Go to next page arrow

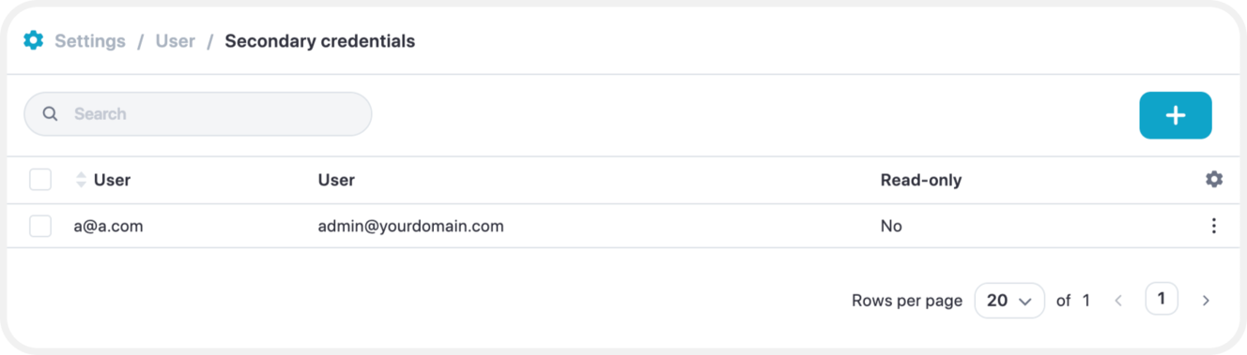coord(1206,301)
